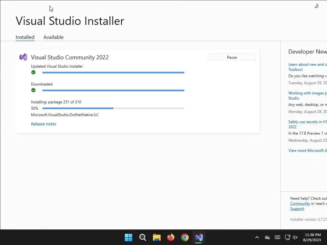This screenshot has width=327, height=245.
Task: Click the 'Tuesday, August 29' news date
Action: click(308, 83)
